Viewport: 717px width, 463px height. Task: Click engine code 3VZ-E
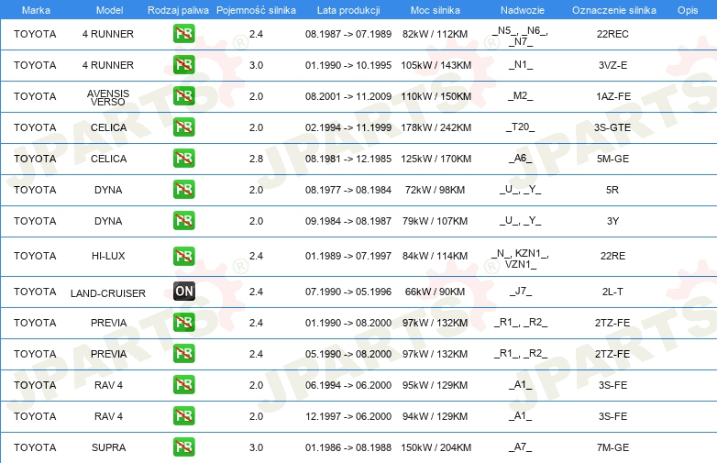coord(612,65)
